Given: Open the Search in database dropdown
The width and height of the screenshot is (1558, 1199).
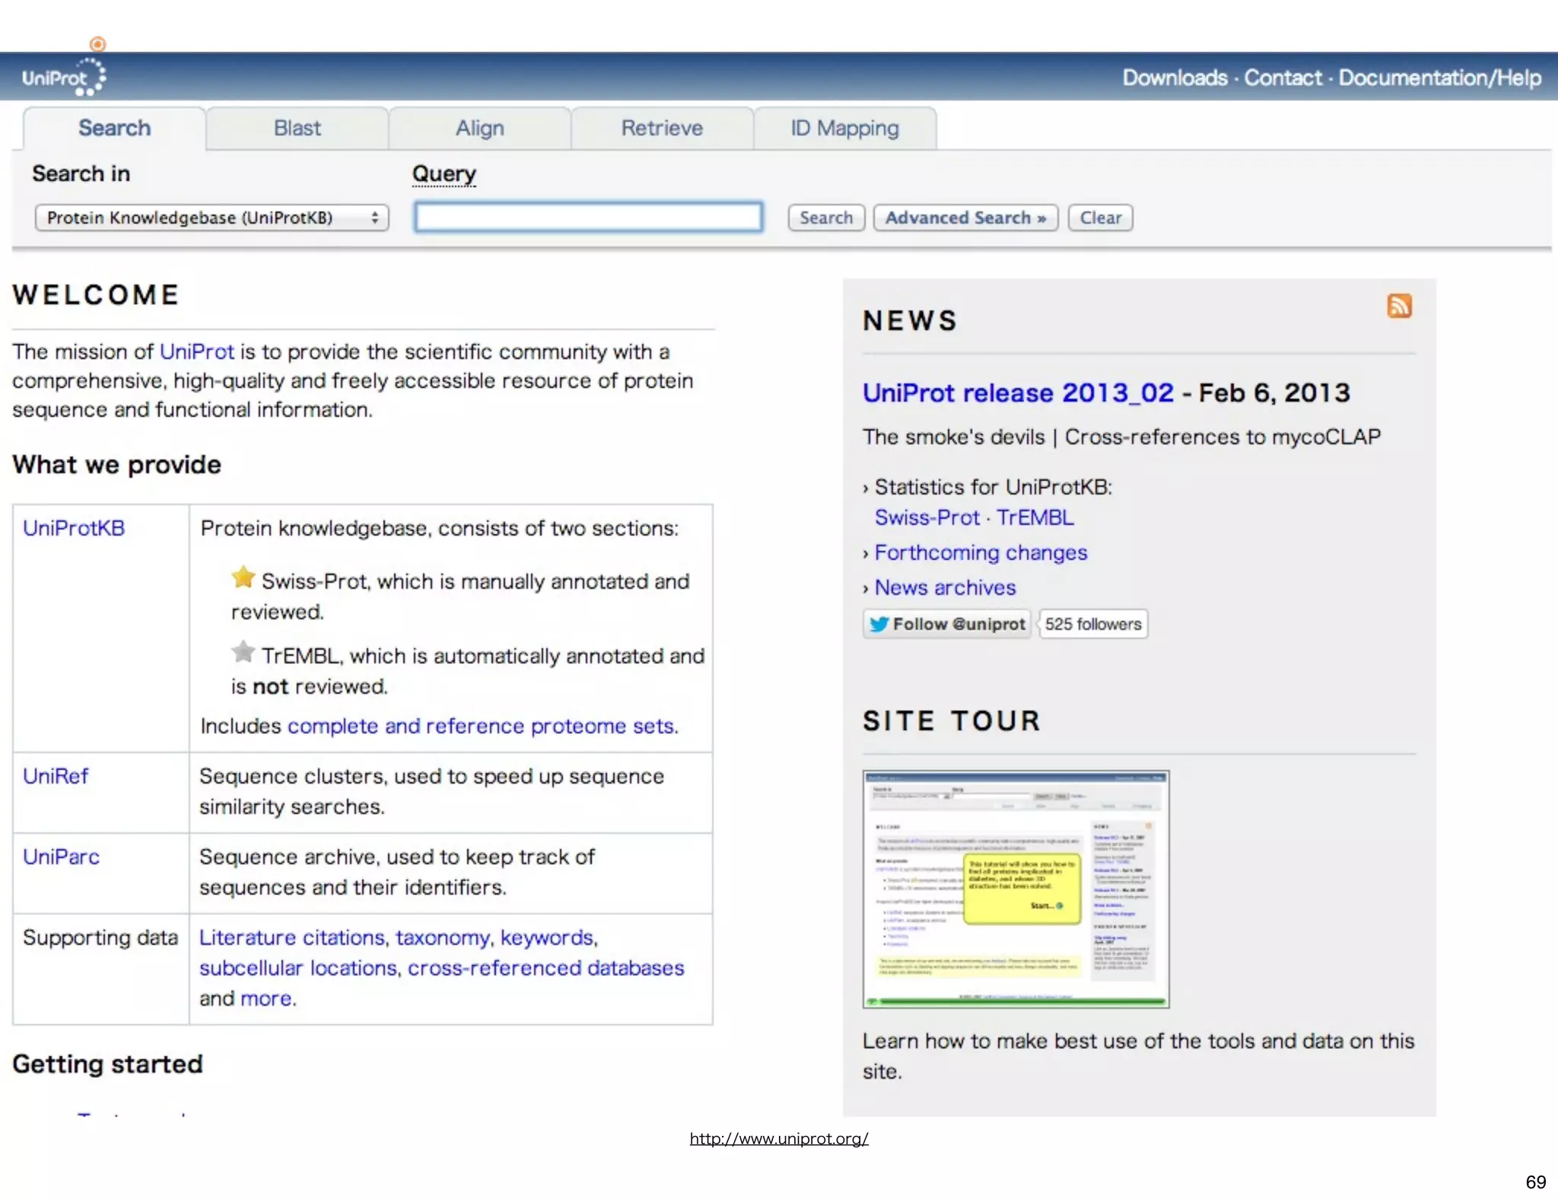Looking at the screenshot, I should (x=211, y=218).
